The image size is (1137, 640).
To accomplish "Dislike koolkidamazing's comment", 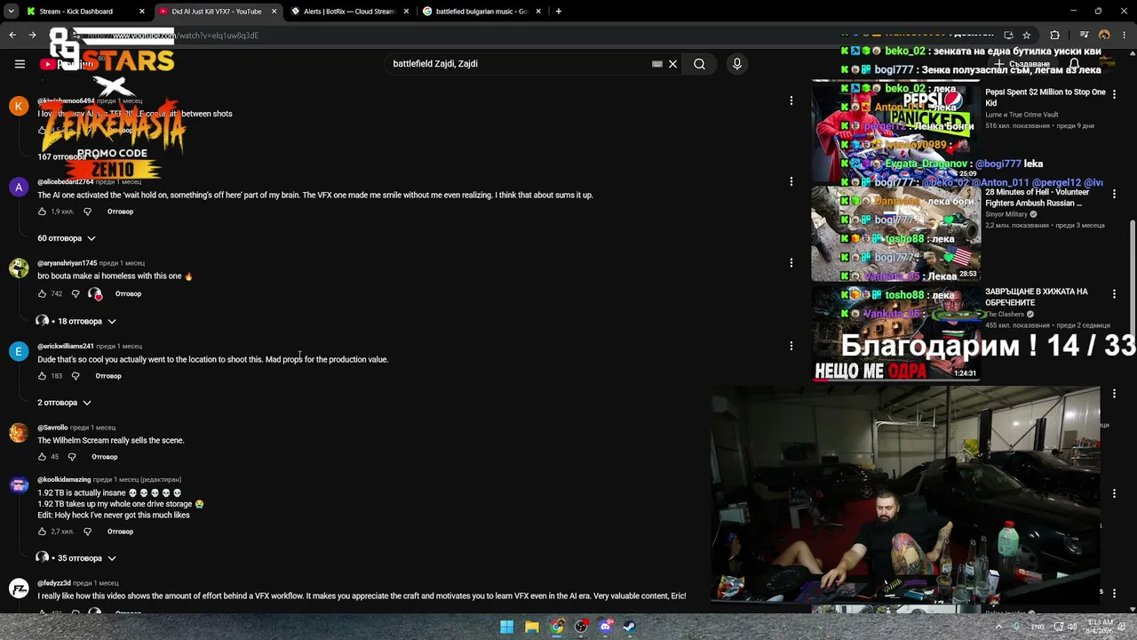I will coord(87,532).
